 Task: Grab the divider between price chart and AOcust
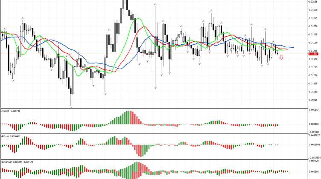click(x=154, y=108)
